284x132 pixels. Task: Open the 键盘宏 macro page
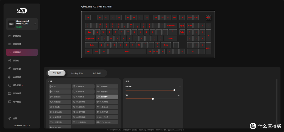22,60
